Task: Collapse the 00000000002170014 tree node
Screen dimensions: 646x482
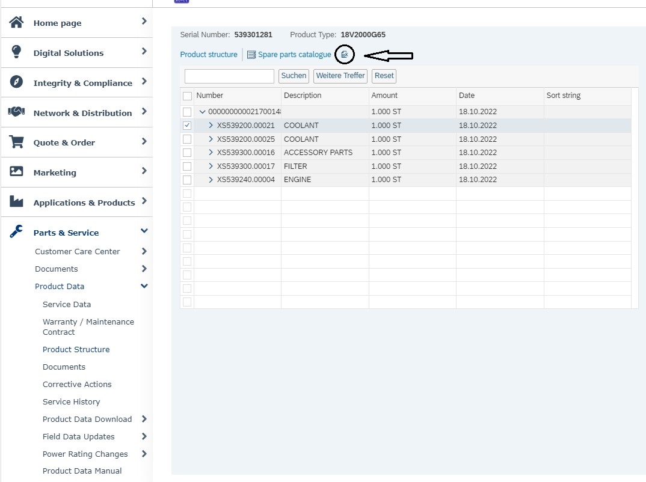Action: pos(202,112)
